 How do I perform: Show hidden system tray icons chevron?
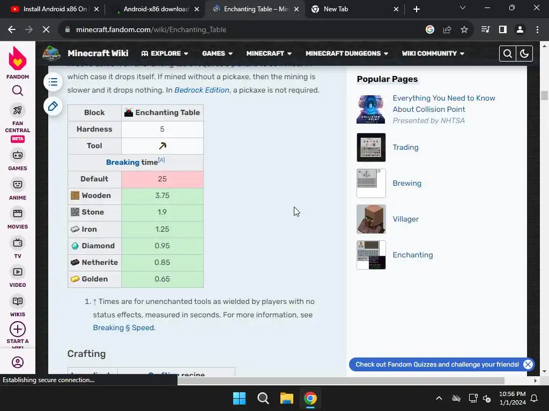click(x=439, y=398)
